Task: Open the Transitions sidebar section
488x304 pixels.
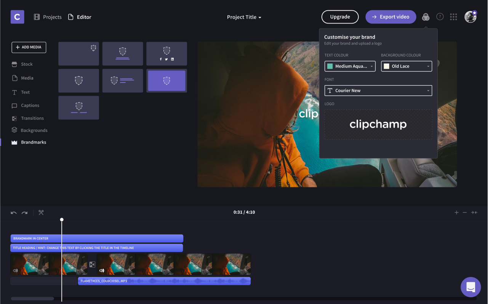Action: tap(27, 118)
